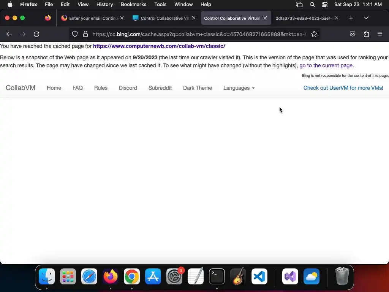Click Firefox icon in the Dock
Image resolution: width=389 pixels, height=292 pixels.
(x=111, y=276)
